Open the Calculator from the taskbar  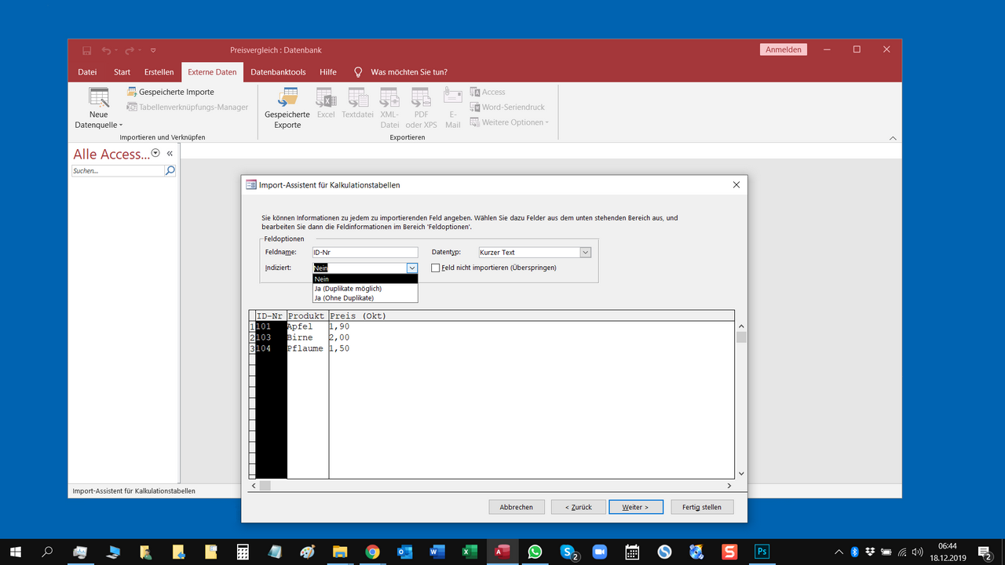click(x=243, y=552)
